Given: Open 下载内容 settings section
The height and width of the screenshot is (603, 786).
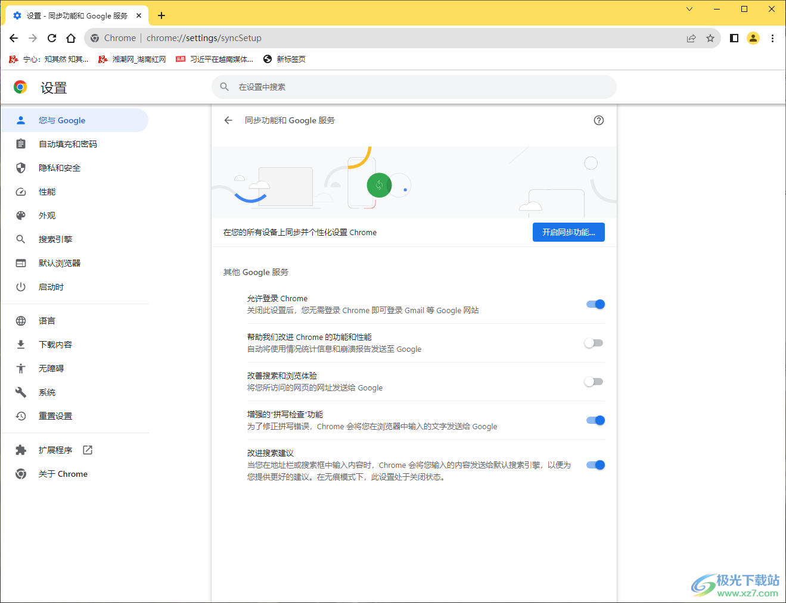Looking at the screenshot, I should [x=74, y=345].
